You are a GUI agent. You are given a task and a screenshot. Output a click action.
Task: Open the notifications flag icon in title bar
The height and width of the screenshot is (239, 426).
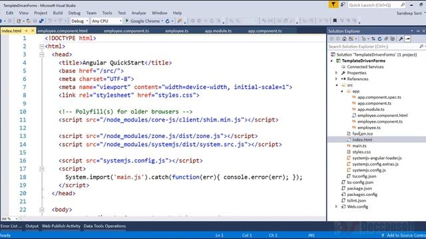(x=333, y=5)
